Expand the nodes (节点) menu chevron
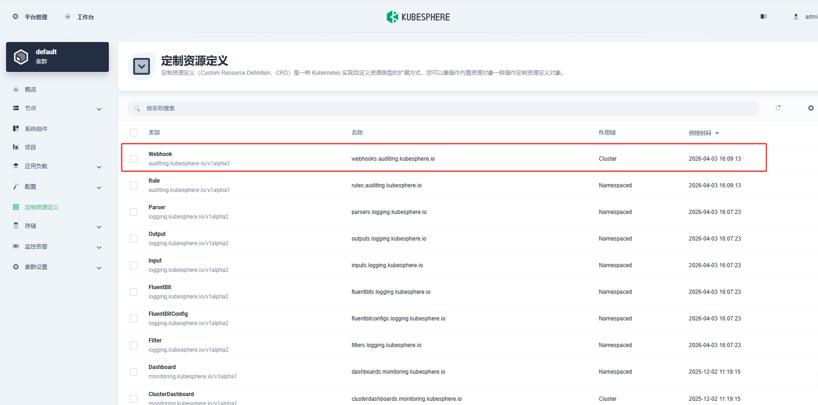This screenshot has height=405, width=818. 99,109
